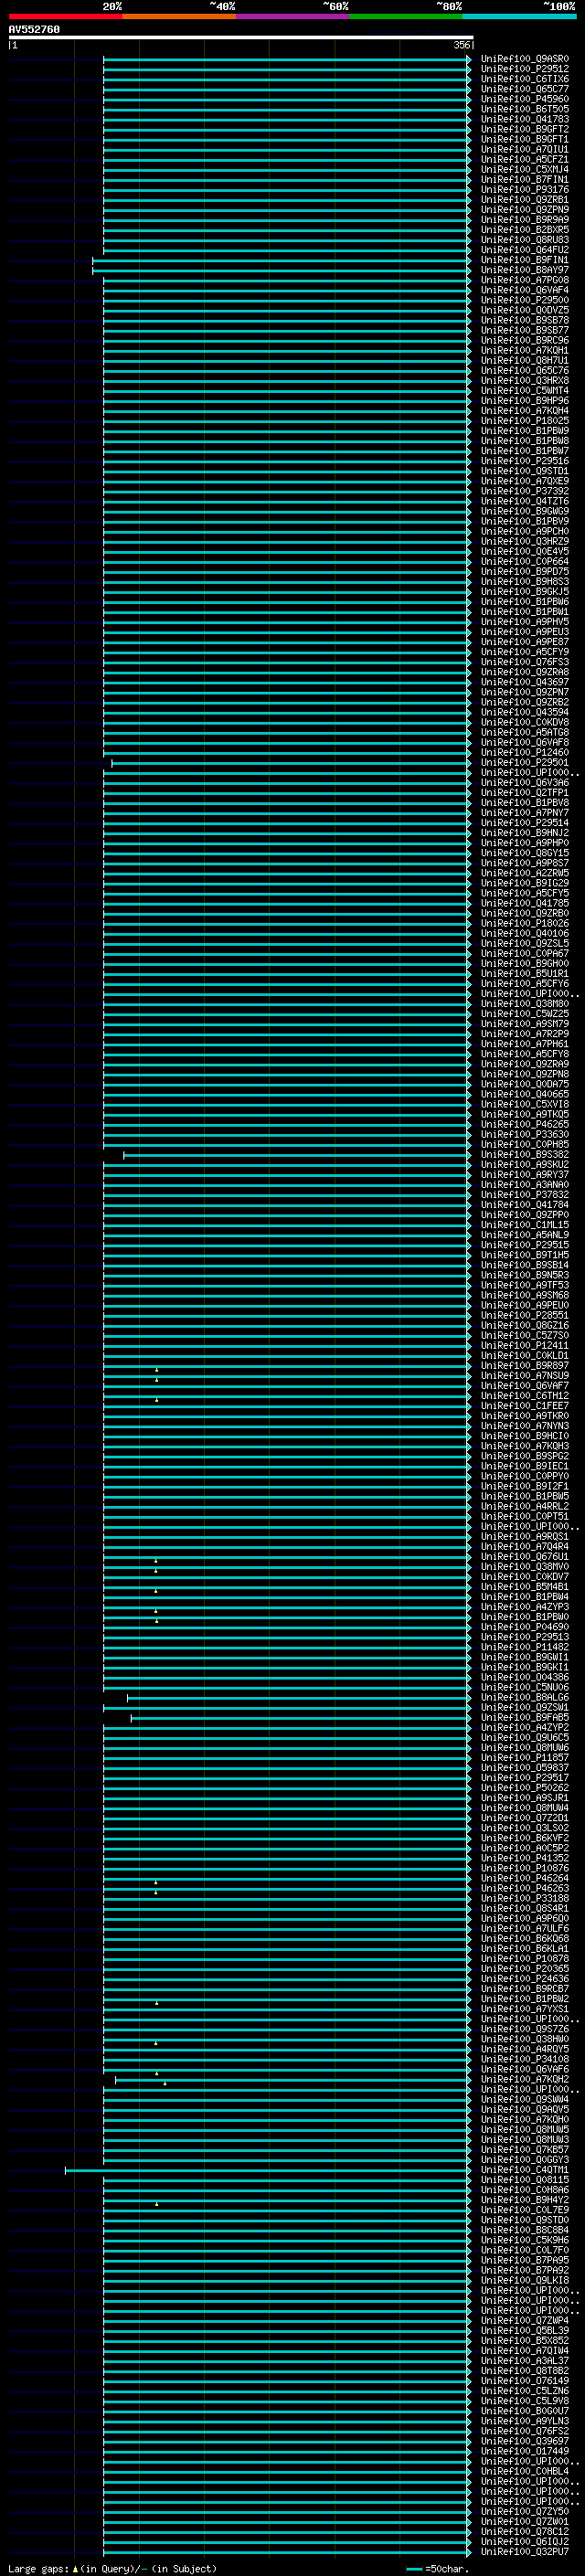This screenshot has height=2576, width=585.
Task: Select hit label UniRef100_Q9ASR0
Action: click(525, 59)
